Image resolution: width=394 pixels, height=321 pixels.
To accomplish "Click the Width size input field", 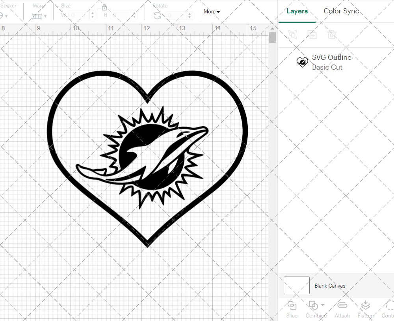I will tap(79, 15).
